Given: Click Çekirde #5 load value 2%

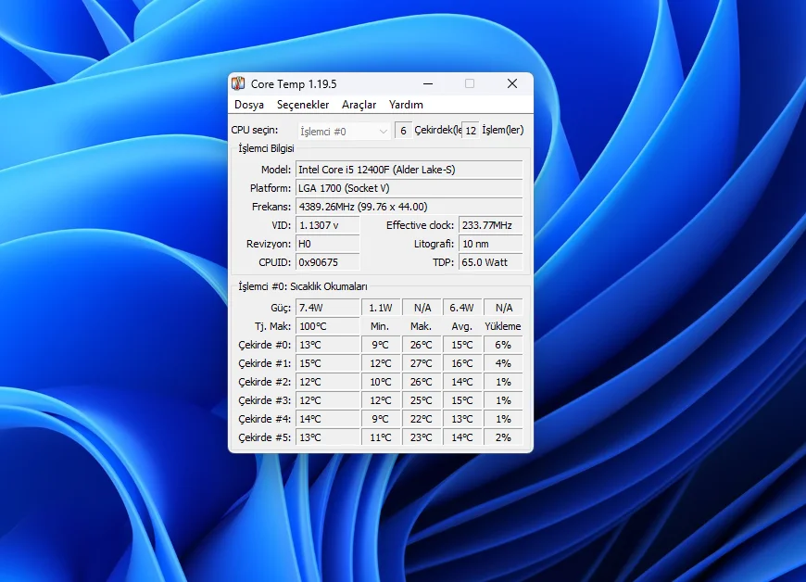Looking at the screenshot, I should click(503, 437).
